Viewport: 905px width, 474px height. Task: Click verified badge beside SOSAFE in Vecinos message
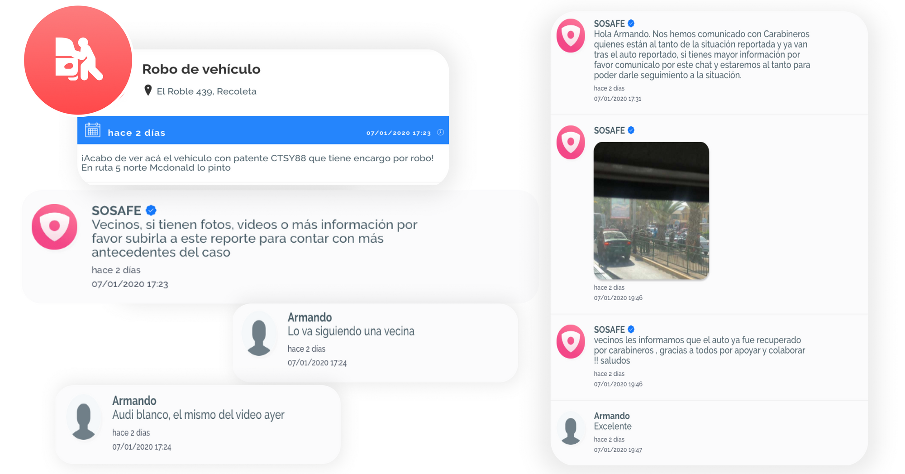tap(151, 210)
